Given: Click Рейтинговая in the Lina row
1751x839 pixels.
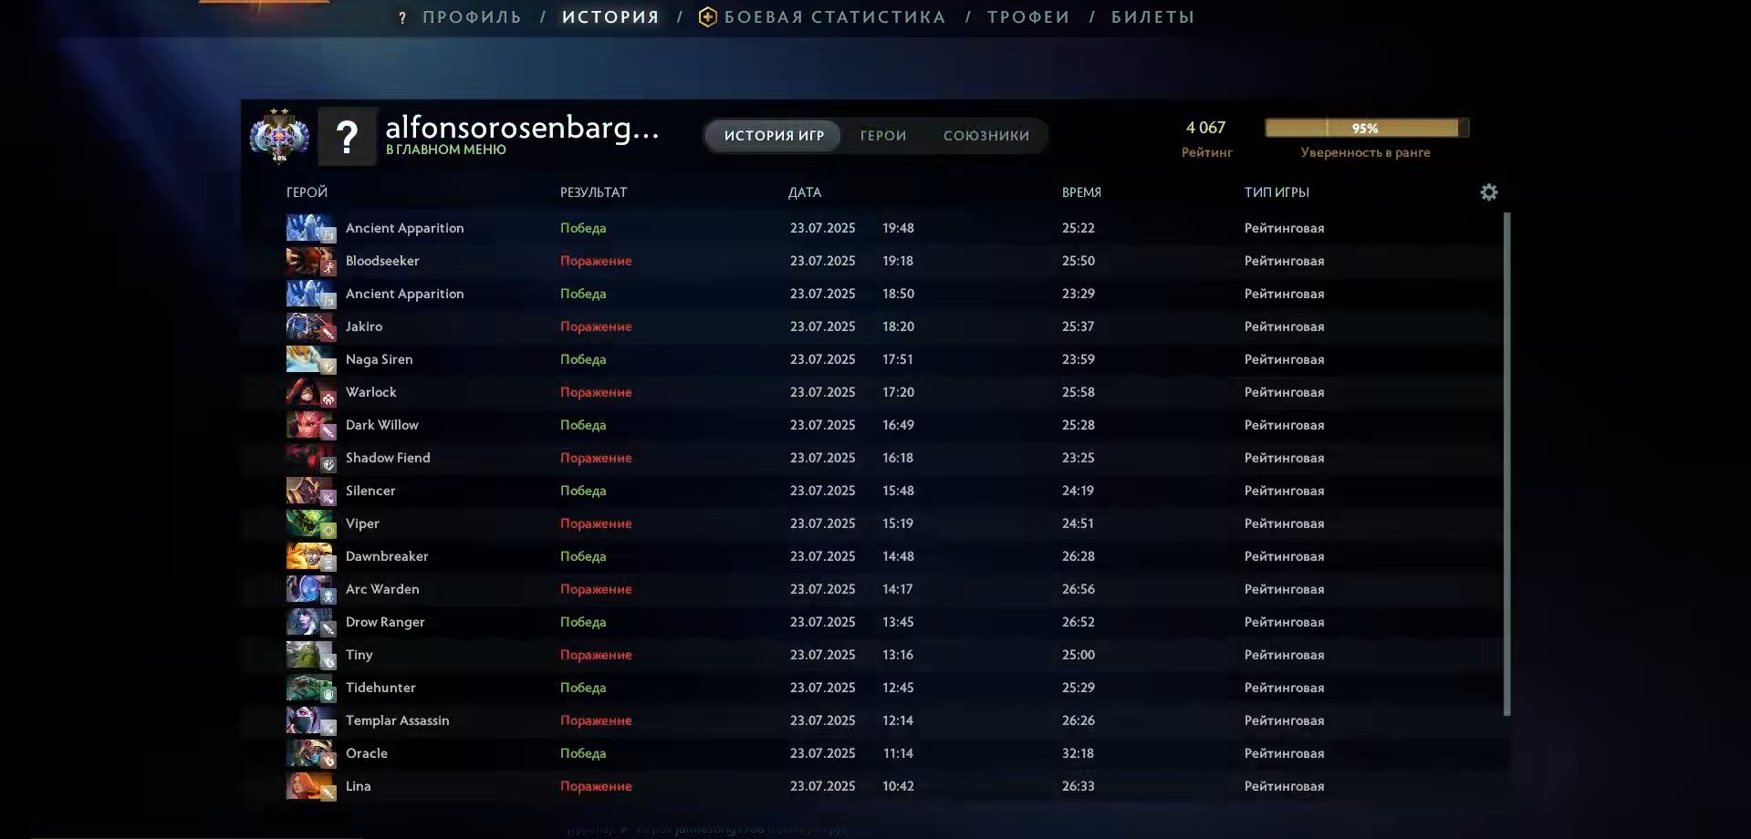Looking at the screenshot, I should click(x=1284, y=786).
